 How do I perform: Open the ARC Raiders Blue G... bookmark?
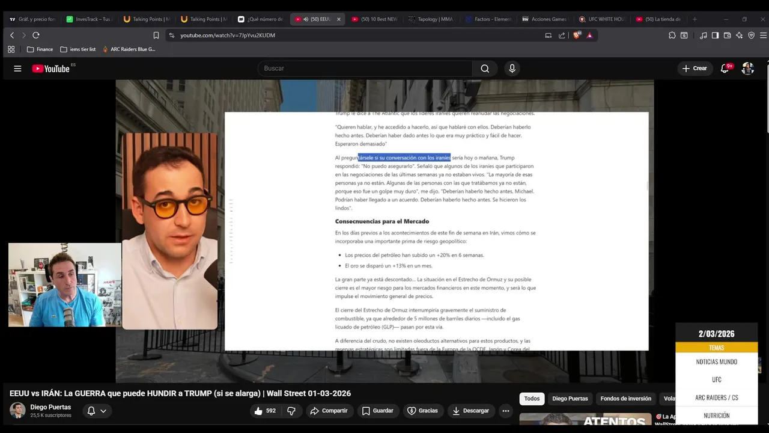pyautogui.click(x=129, y=49)
